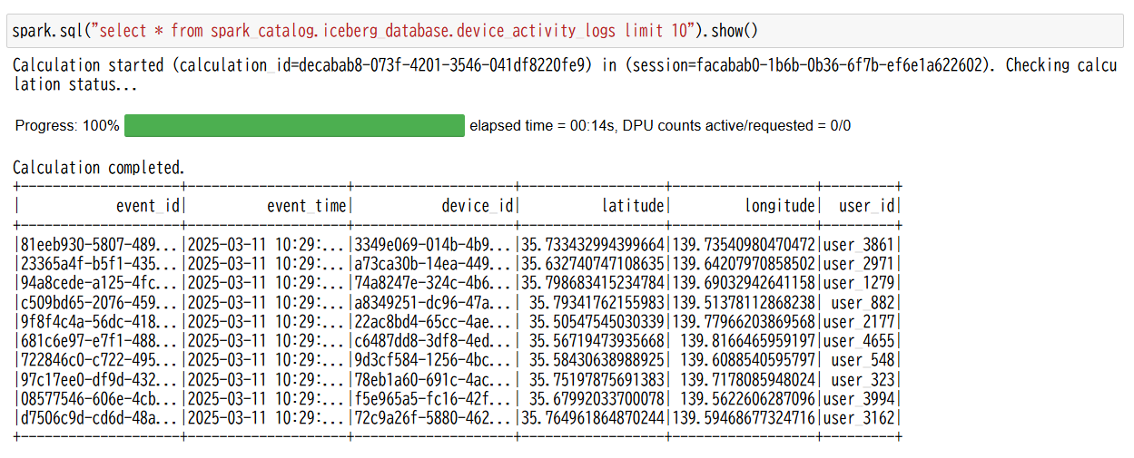
Task: Click the latitude column header
Action: click(x=633, y=206)
